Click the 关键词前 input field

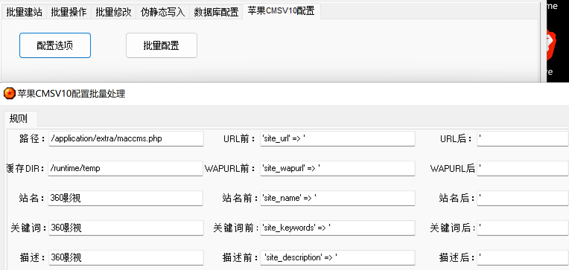click(337, 228)
